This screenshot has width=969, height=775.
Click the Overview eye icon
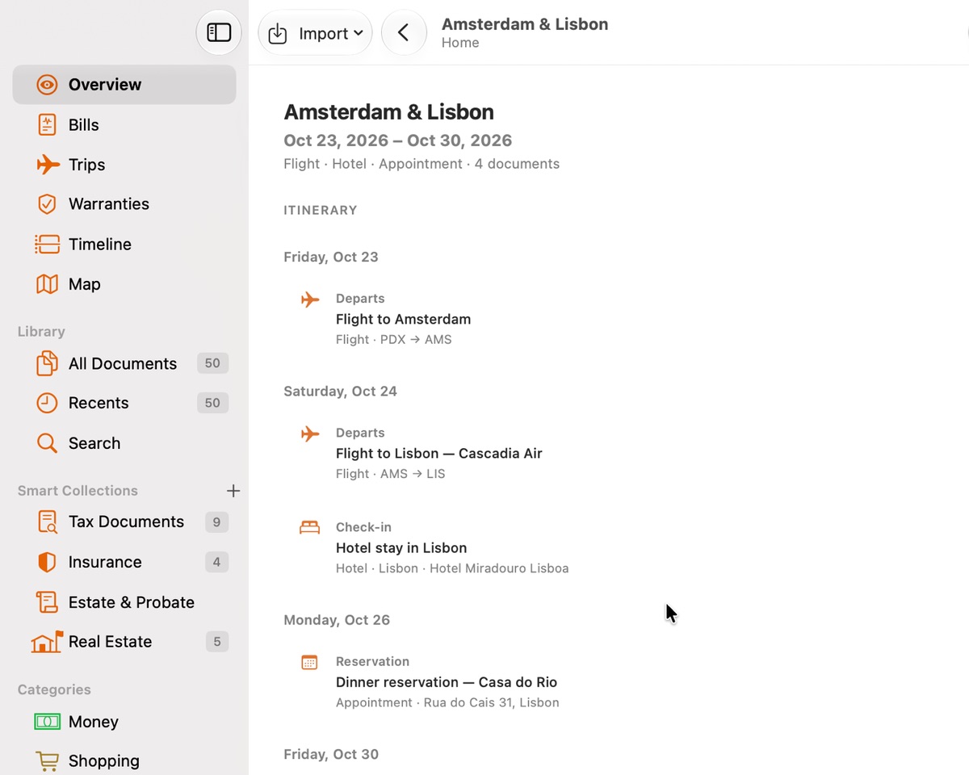[x=48, y=85]
